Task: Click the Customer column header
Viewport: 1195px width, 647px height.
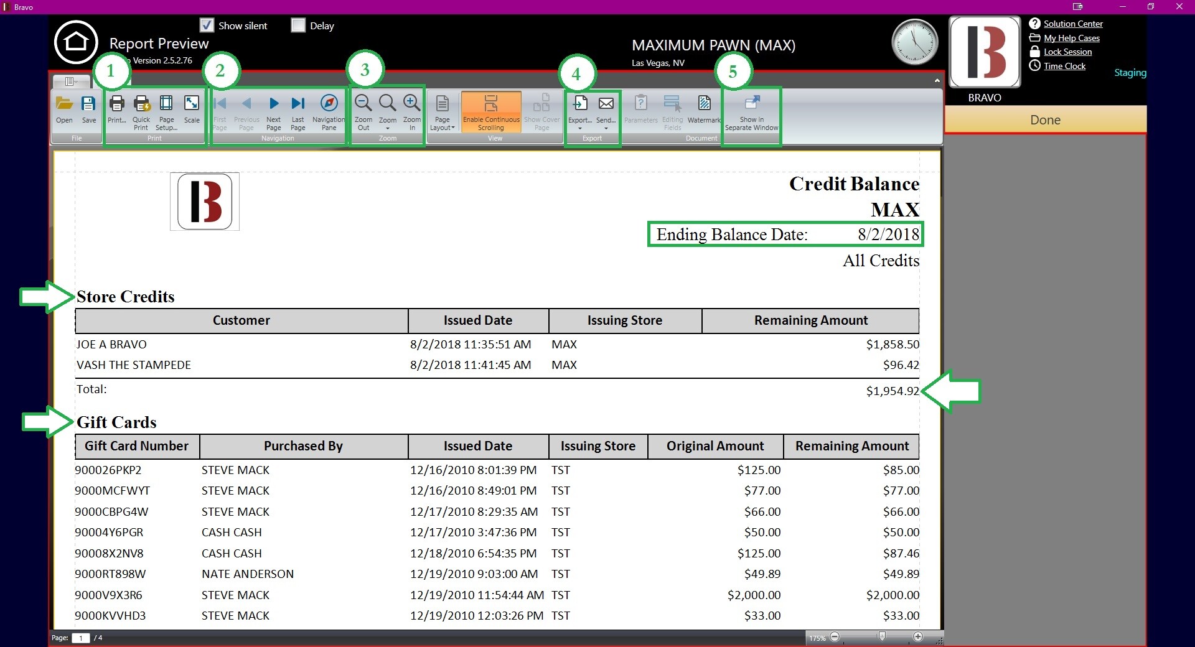Action: [x=241, y=320]
